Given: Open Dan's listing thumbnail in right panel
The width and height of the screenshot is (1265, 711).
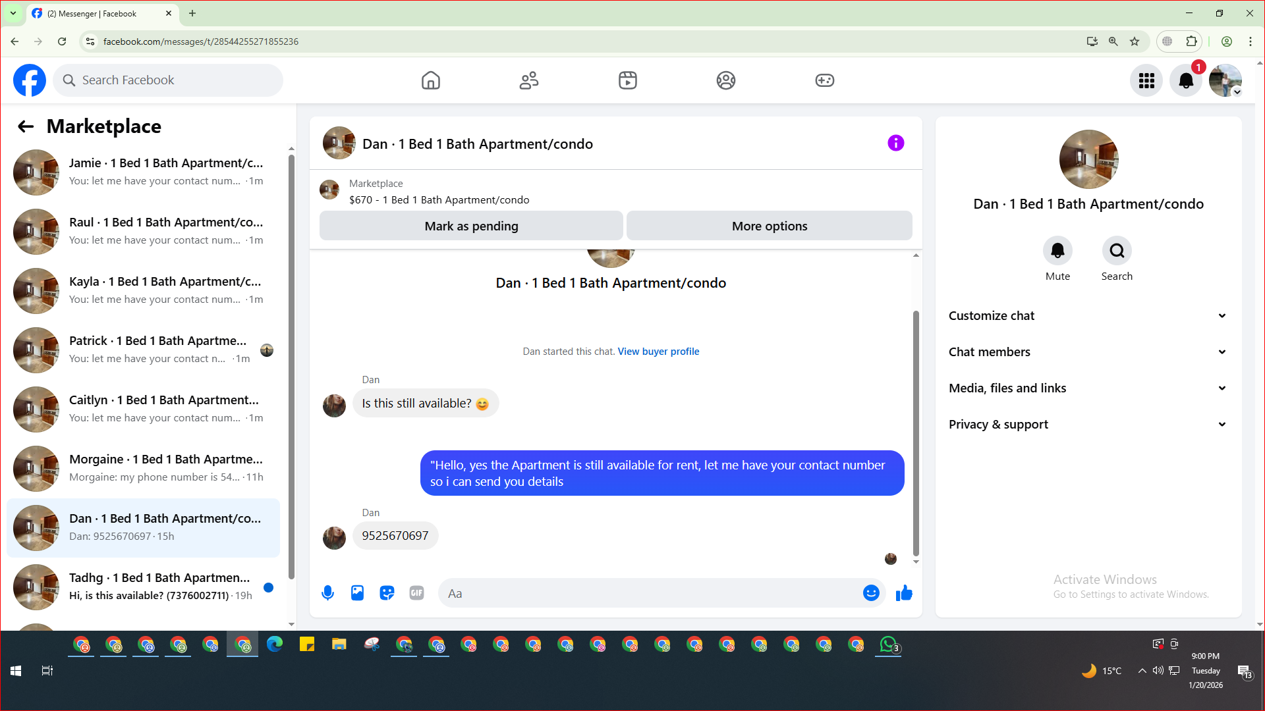Looking at the screenshot, I should (x=1088, y=159).
